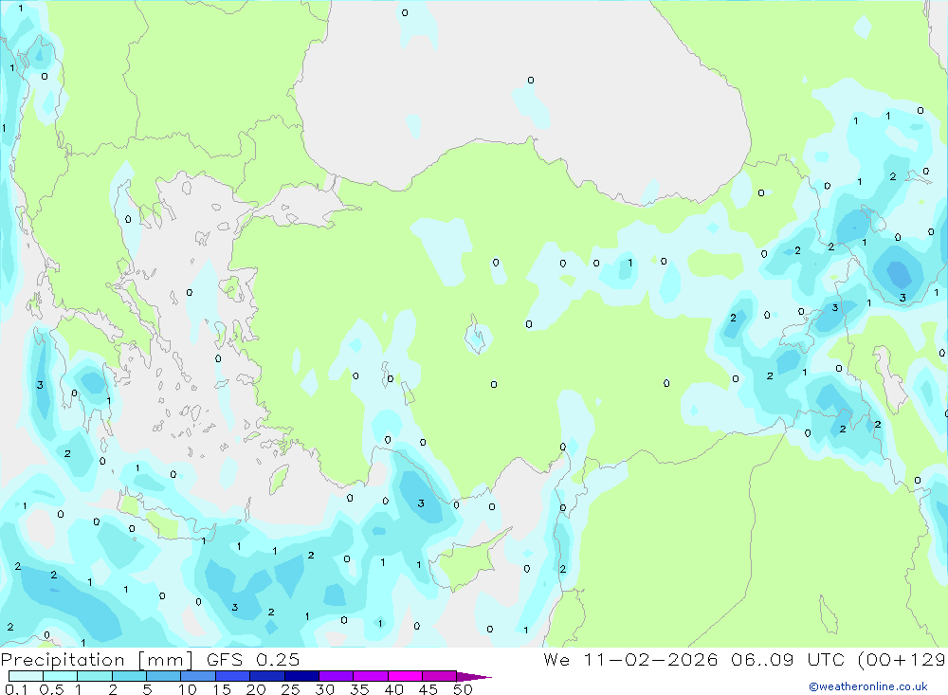Click the 40–45 mm magenta legend swatch
Viewport: 948px width, 695px height.
tap(405, 676)
